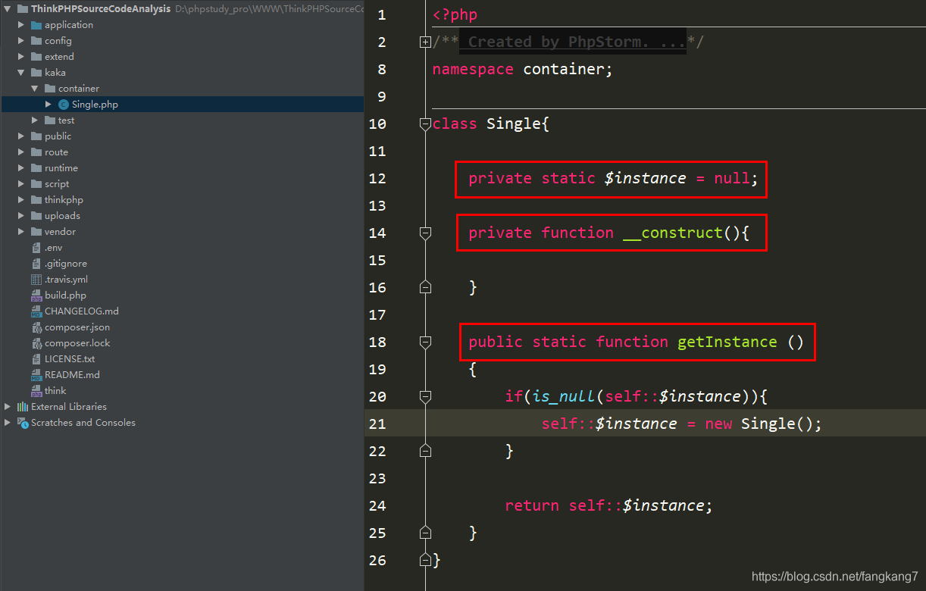Click the runtime folder icon
The image size is (926, 591).
point(36,168)
